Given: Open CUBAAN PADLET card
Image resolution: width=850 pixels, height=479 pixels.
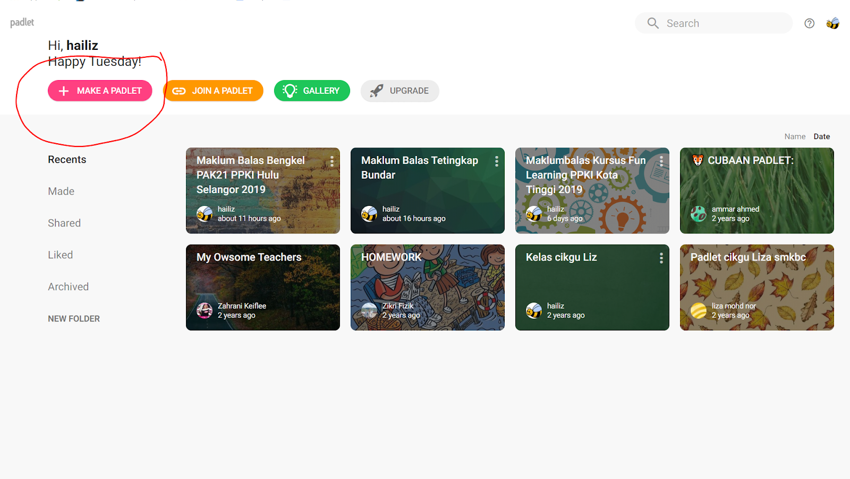Looking at the screenshot, I should click(757, 190).
